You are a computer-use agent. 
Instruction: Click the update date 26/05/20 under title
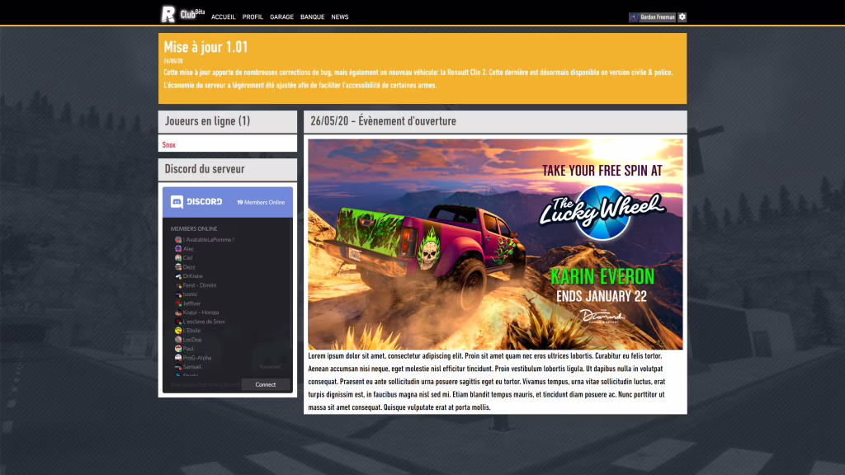(173, 61)
